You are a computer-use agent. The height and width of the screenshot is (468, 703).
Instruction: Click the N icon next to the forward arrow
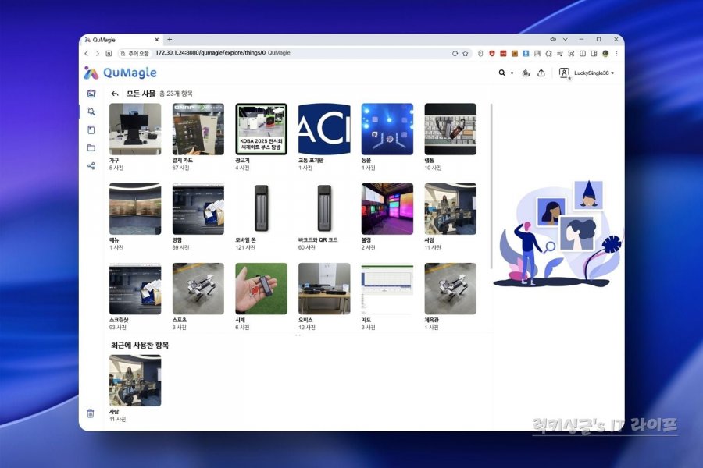click(109, 53)
